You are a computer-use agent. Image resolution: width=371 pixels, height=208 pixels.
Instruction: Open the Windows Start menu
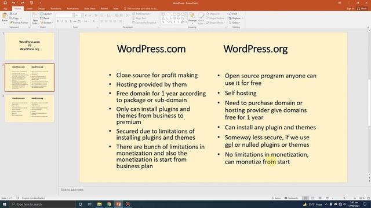click(x=5, y=204)
